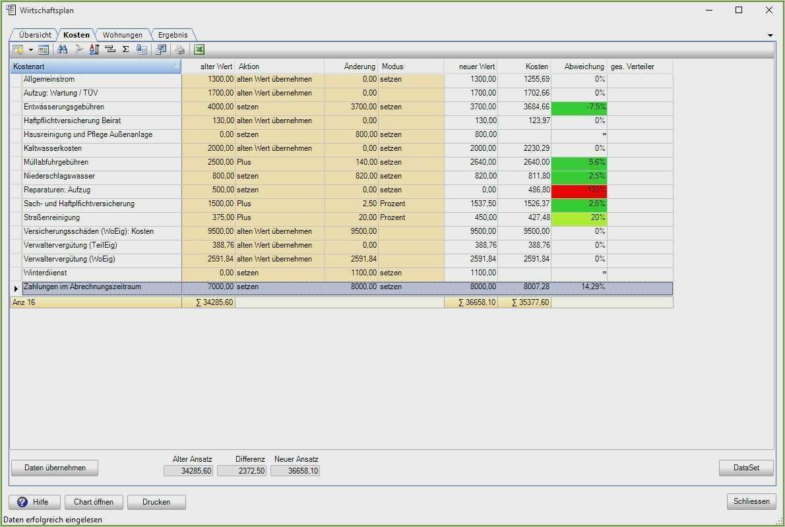
Task: Click the grid view icon in toolbar
Action: (x=44, y=49)
